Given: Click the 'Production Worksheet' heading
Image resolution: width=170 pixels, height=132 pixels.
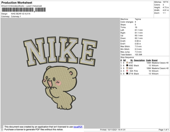Looking at the screenshot, I should click(17, 3).
